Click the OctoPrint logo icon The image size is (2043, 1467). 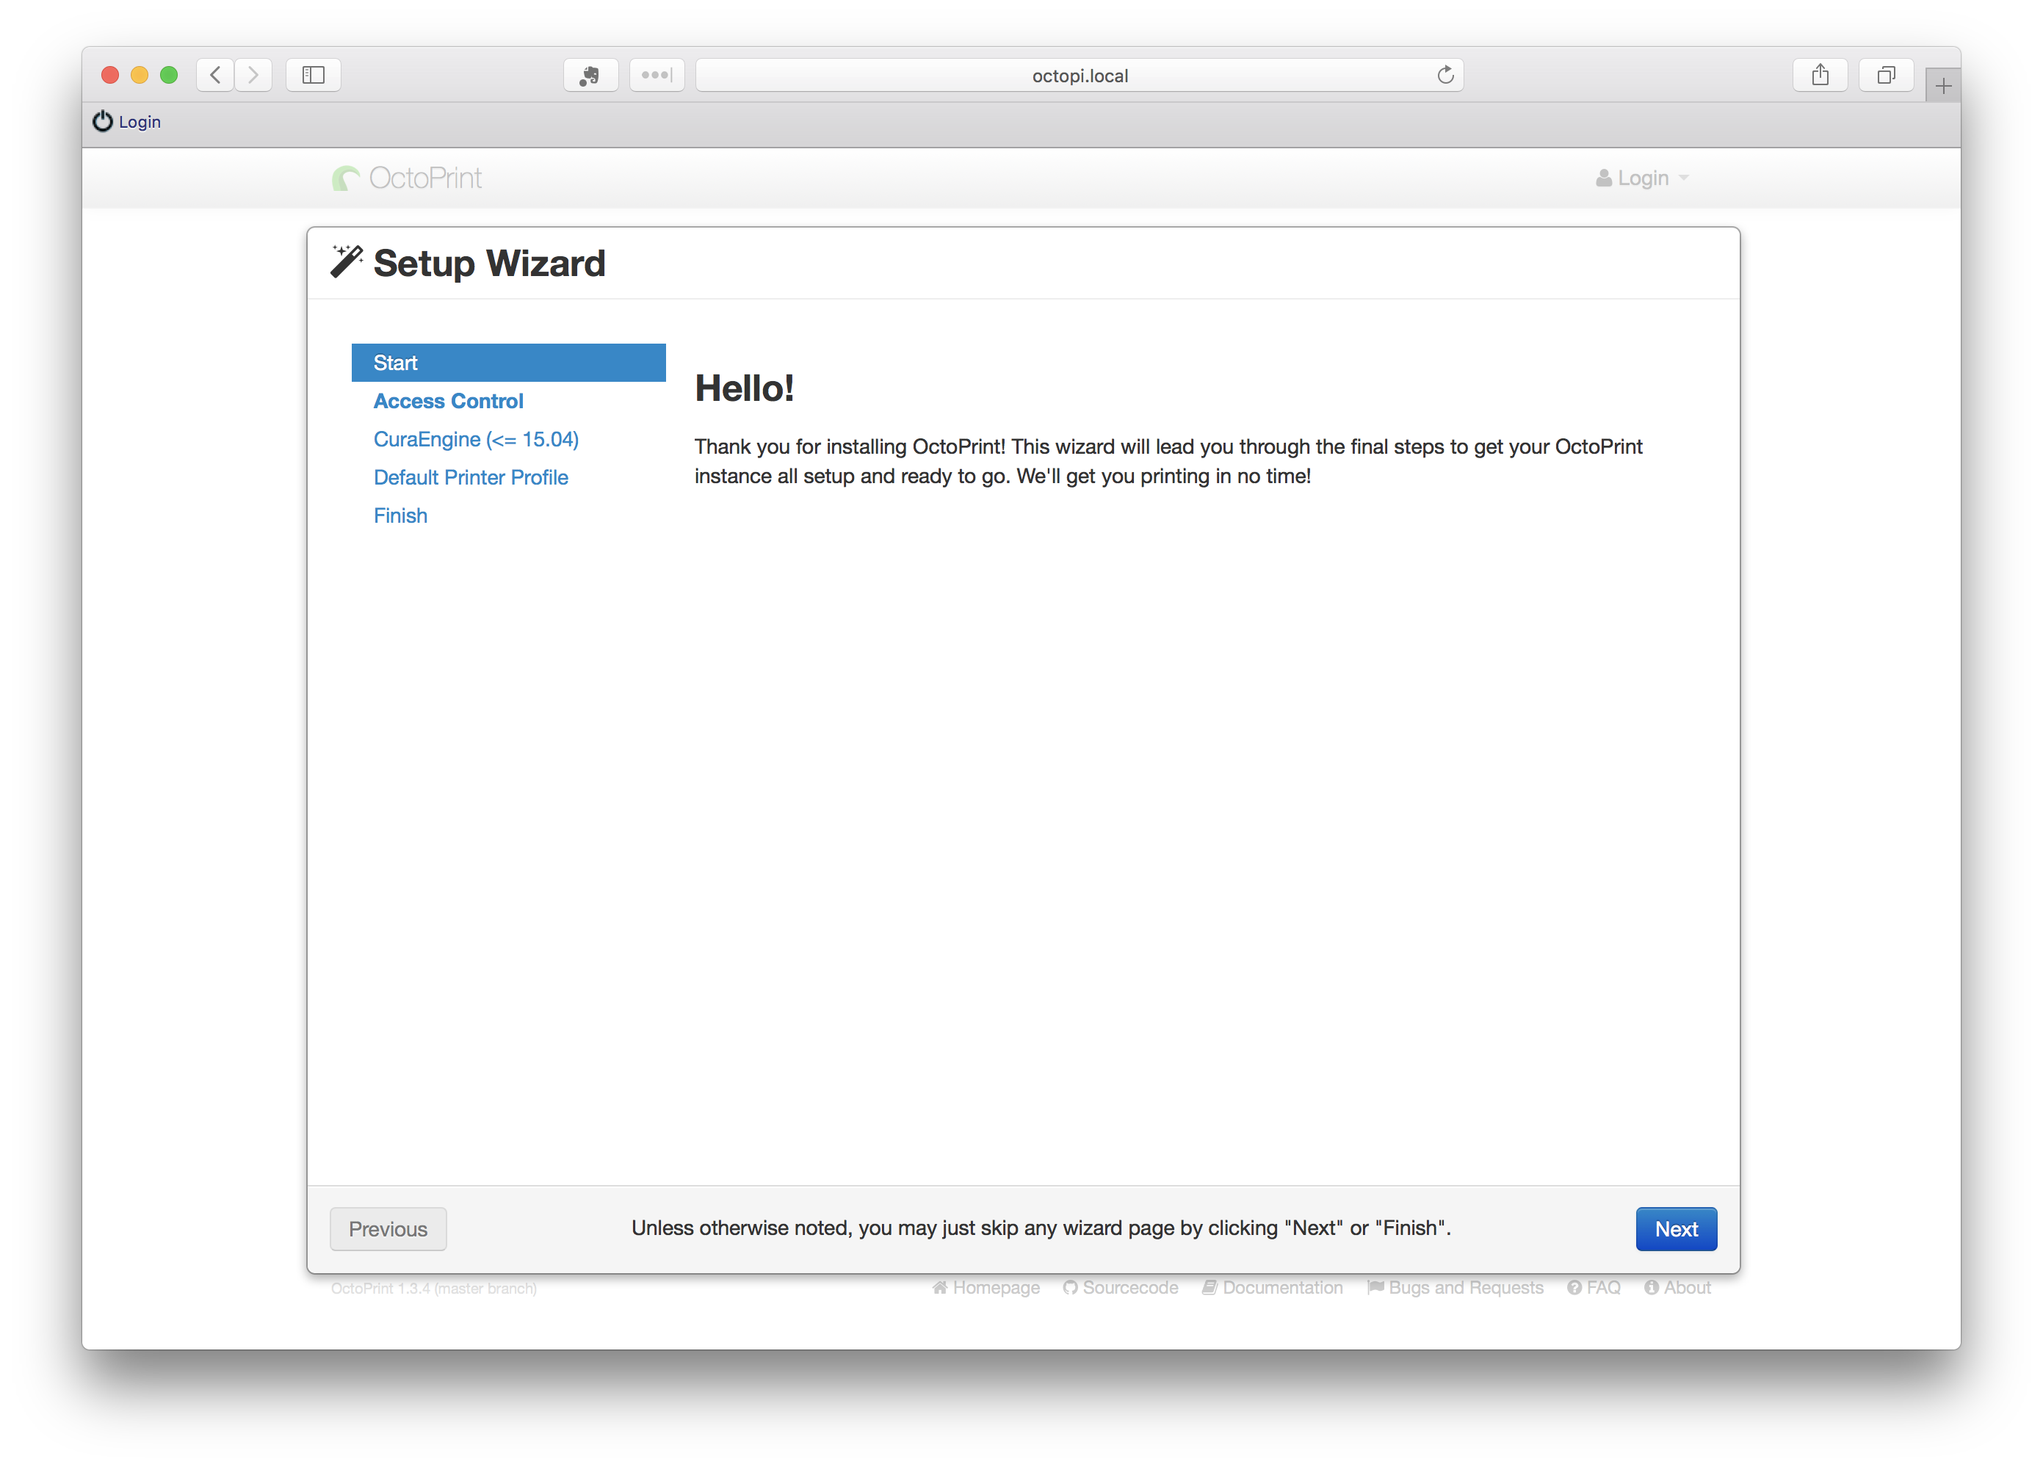pyautogui.click(x=343, y=178)
